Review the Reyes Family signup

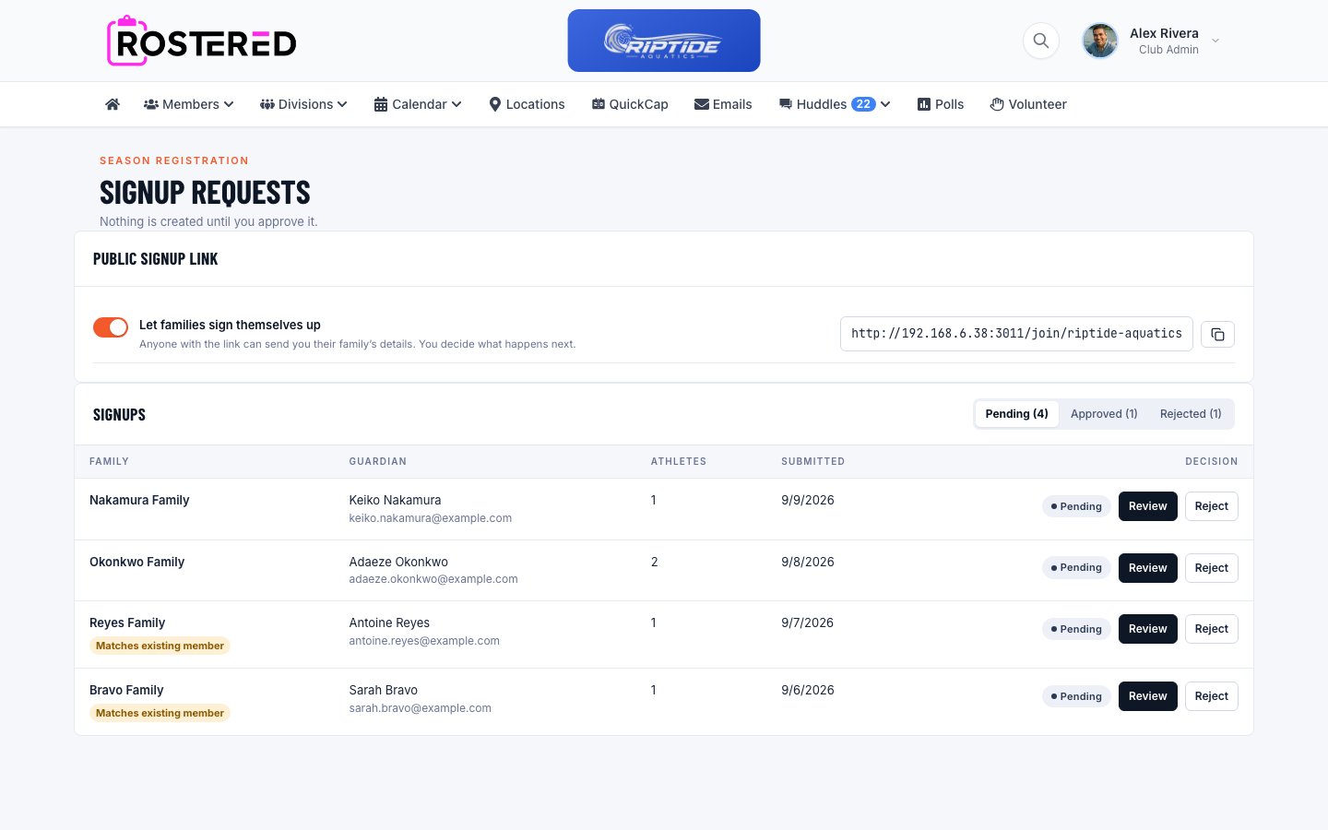[x=1148, y=629]
